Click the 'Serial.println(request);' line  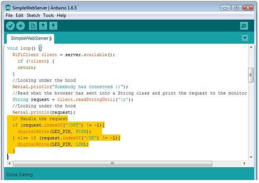44,112
